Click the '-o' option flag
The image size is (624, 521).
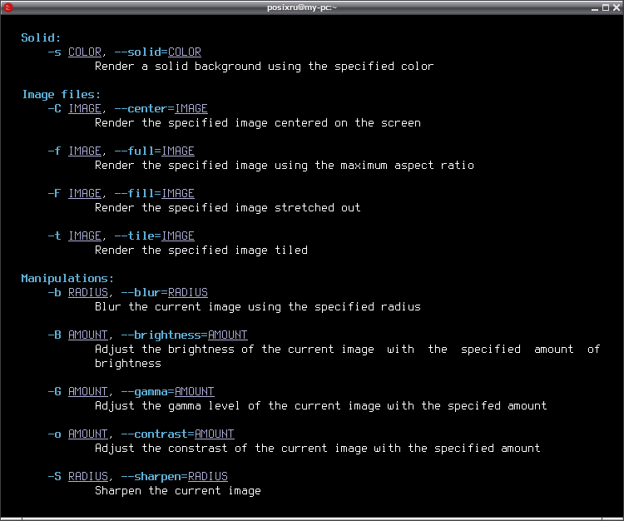point(55,434)
